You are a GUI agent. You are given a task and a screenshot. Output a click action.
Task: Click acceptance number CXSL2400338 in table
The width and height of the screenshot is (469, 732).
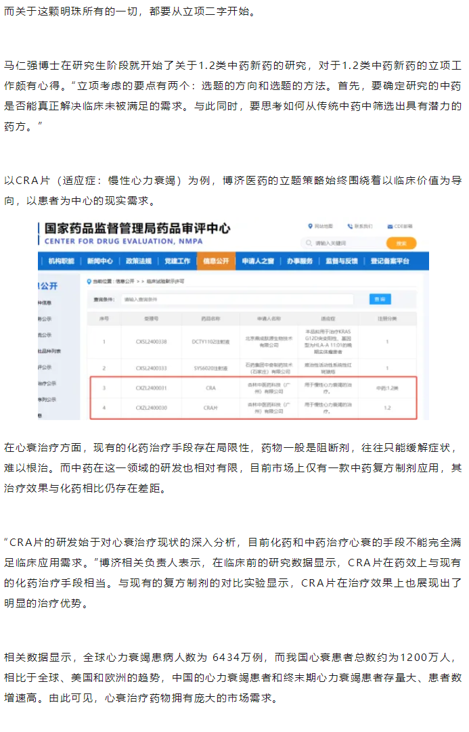click(151, 342)
